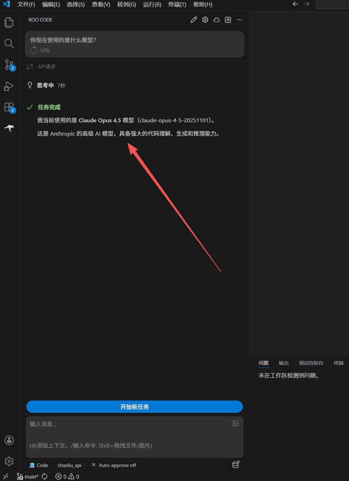Image resolution: width=349 pixels, height=481 pixels.
Task: Open the Search sidebar icon
Action: [x=9, y=44]
